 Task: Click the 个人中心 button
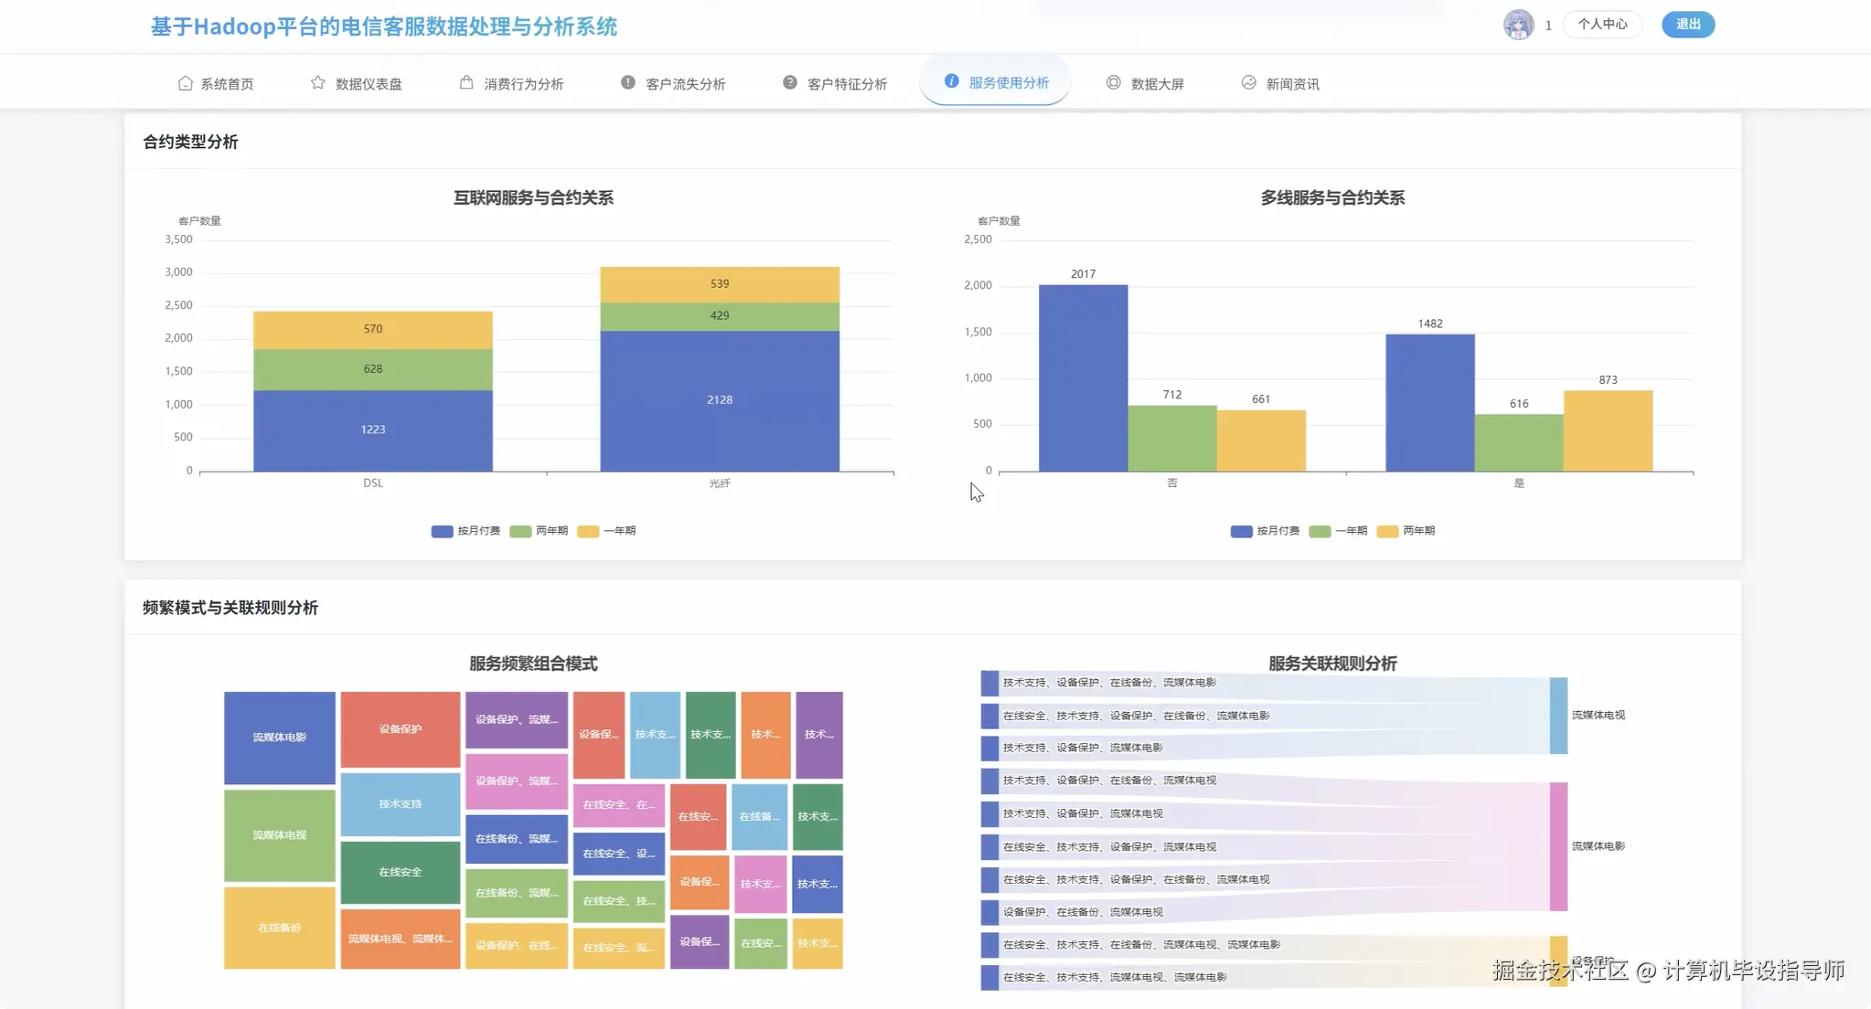coord(1603,25)
